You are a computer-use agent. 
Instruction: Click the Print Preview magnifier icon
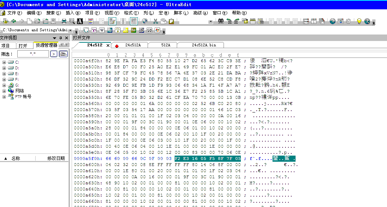(x=72, y=21)
